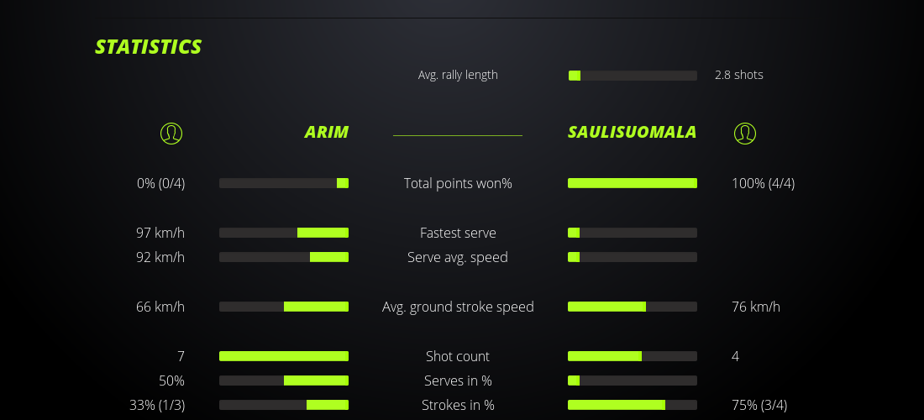Click ARIM's player profile icon
This screenshot has height=420, width=924.
[171, 133]
